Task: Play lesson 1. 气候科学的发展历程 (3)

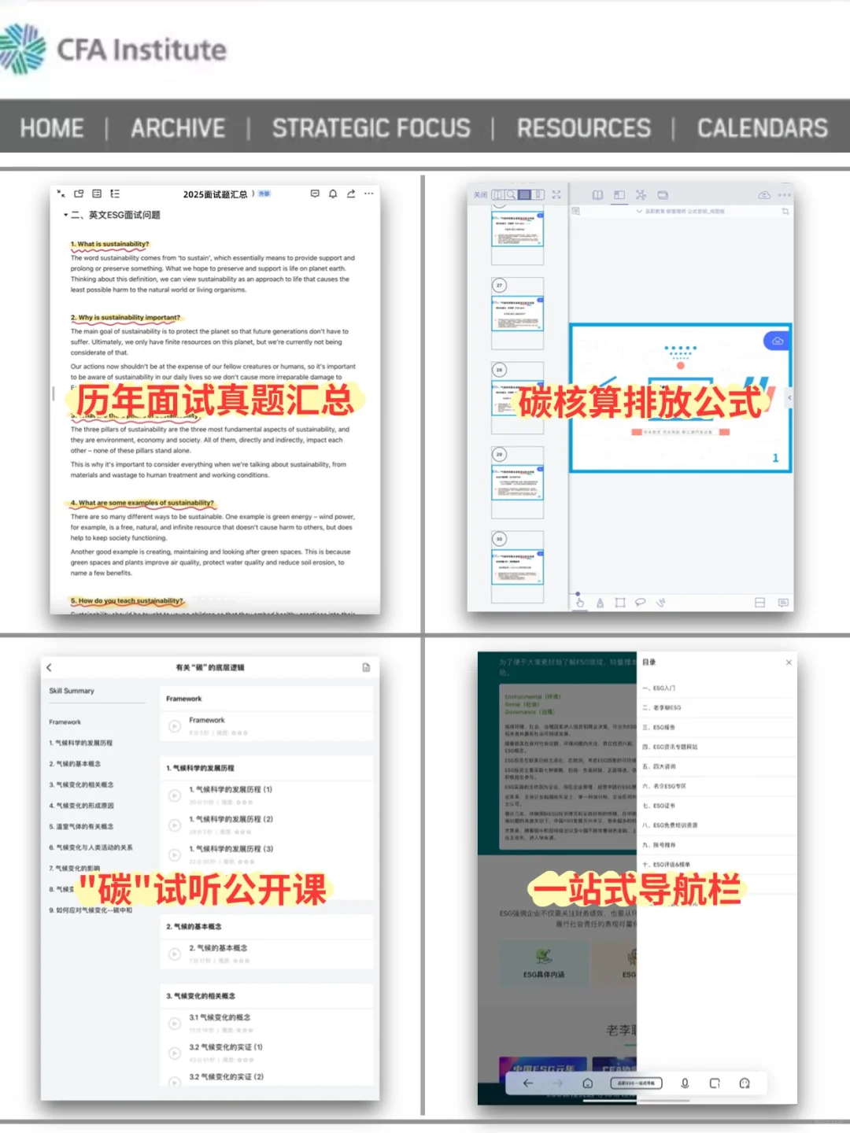Action: click(175, 855)
